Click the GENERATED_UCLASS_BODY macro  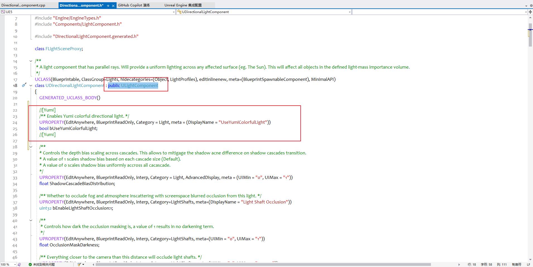click(x=68, y=98)
